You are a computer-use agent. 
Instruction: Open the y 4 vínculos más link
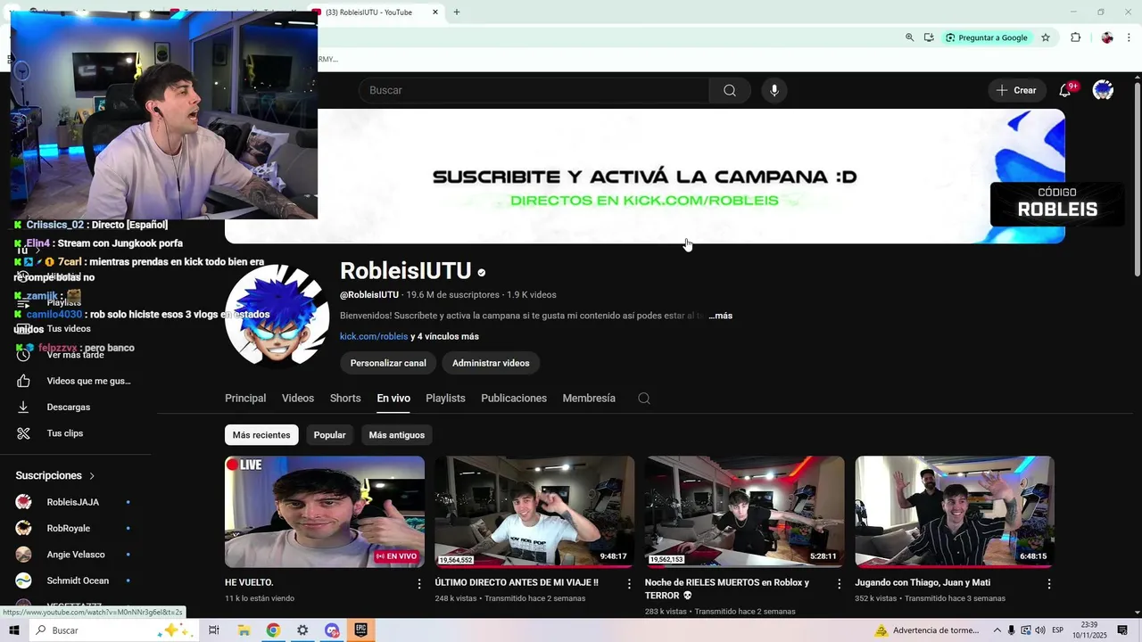tap(444, 336)
